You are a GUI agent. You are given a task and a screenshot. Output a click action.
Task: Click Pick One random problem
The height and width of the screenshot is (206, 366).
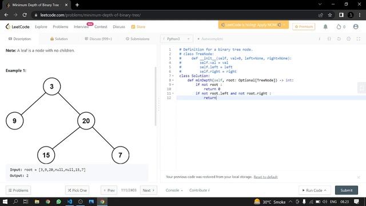(x=77, y=191)
